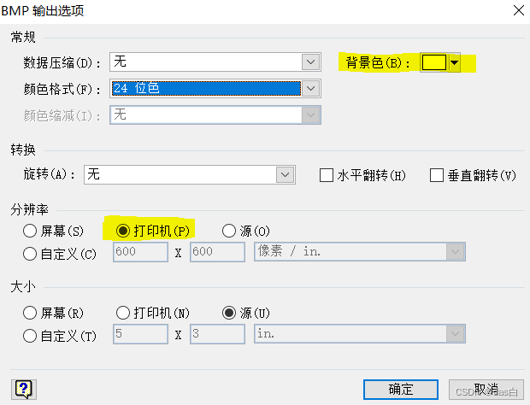The image size is (530, 405).
Task: Close the BMP 输出选项 dialog
Action: point(519,10)
